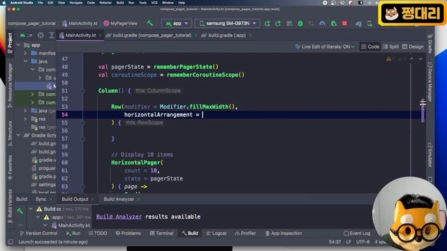Toggle the Project tool window side tab
Viewport: 447px width, 251px height.
point(10,43)
